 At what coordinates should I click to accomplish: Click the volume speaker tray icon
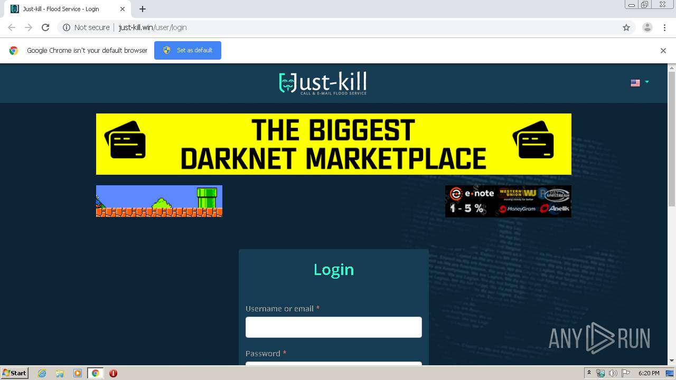(x=613, y=373)
